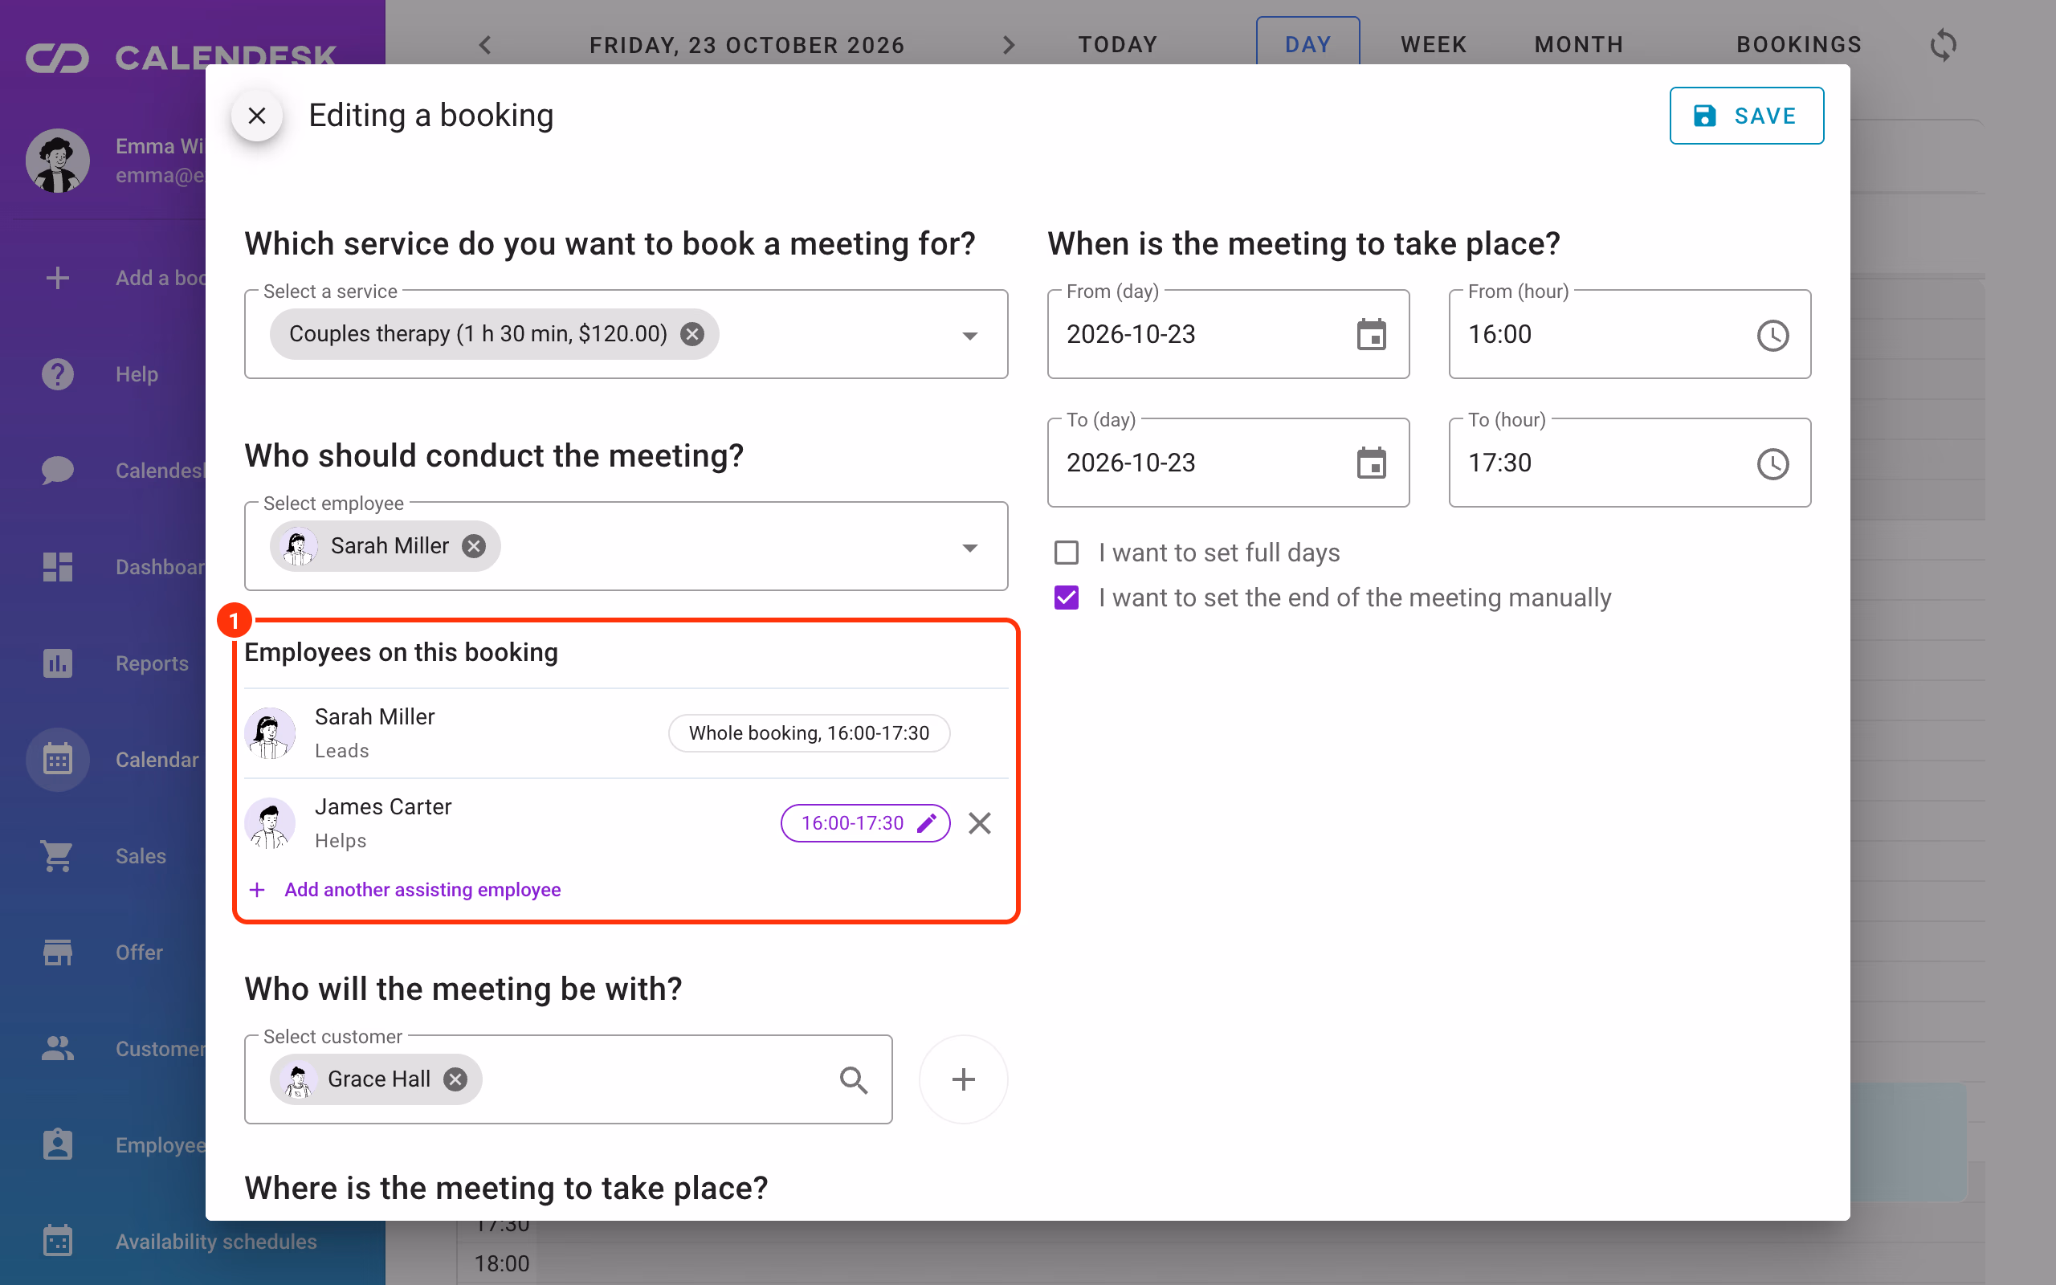Screen dimensions: 2056x1285
Task: Open calendar picker for From (day)
Action: pyautogui.click(x=1371, y=335)
